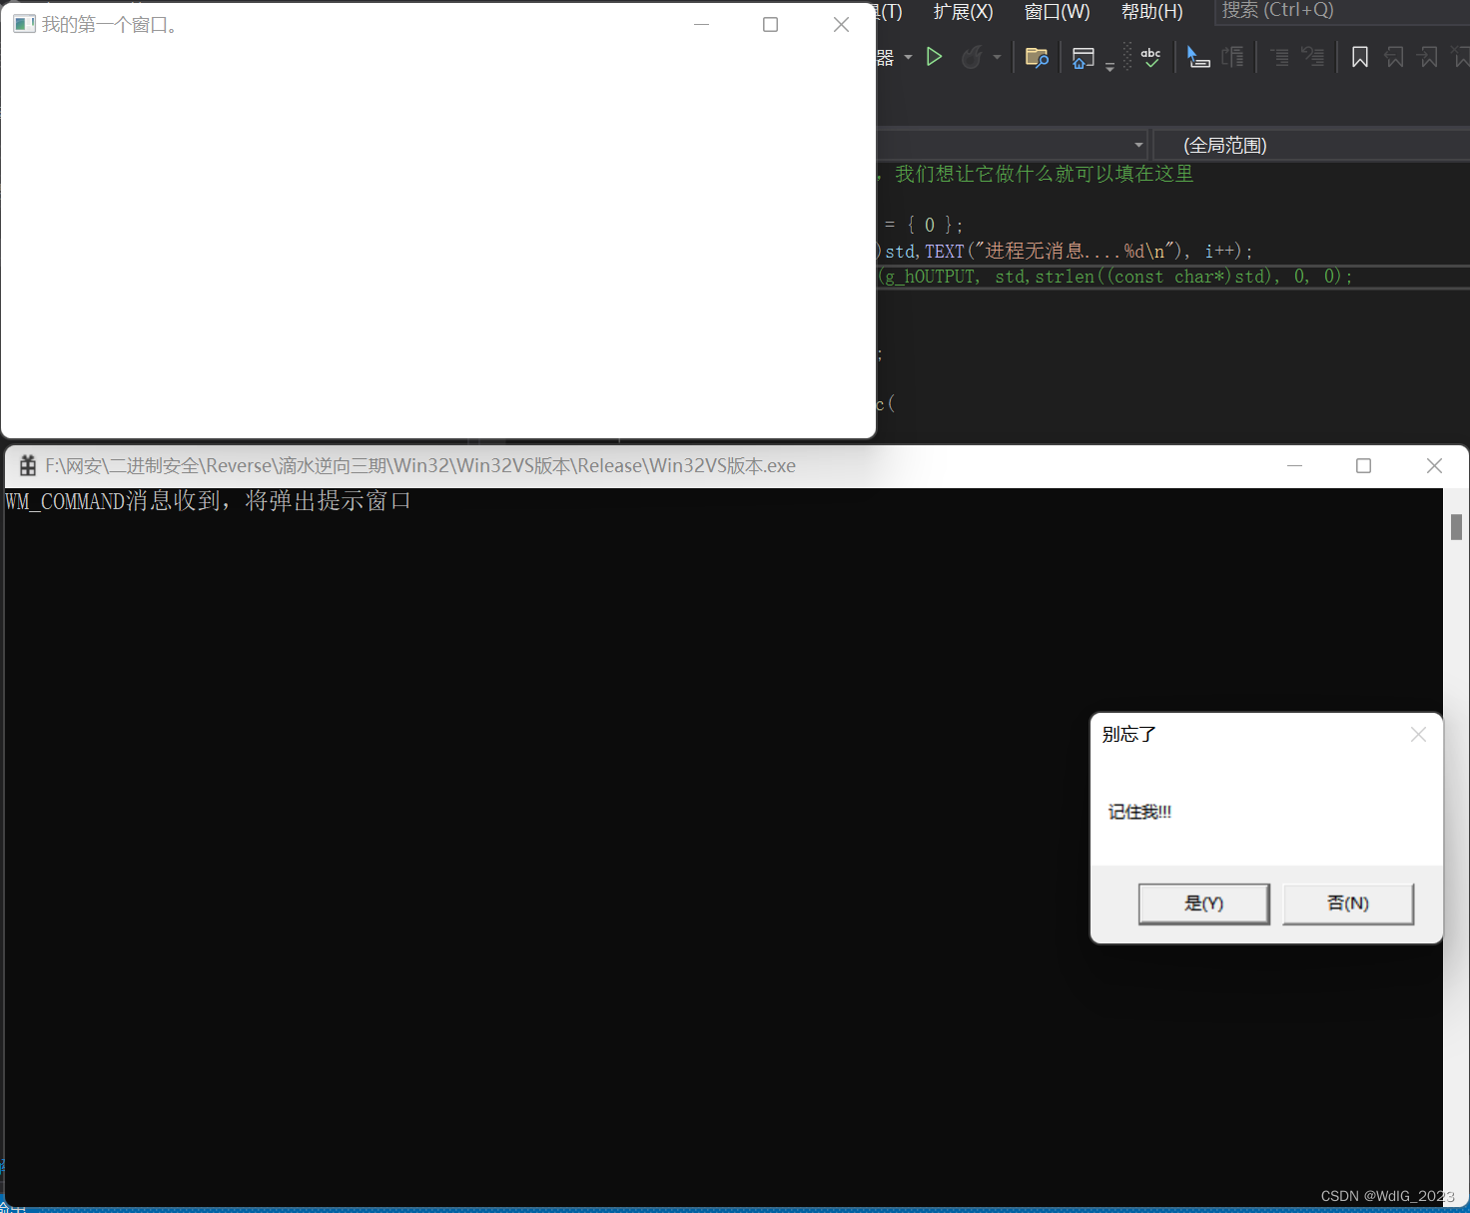The width and height of the screenshot is (1470, 1213).
Task: Click the Uncomment Selection icon
Action: 1312,58
